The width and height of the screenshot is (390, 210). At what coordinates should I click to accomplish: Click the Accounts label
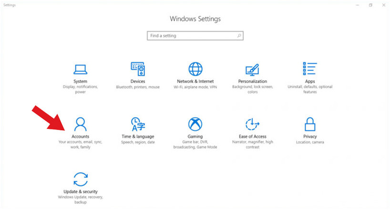click(x=81, y=136)
